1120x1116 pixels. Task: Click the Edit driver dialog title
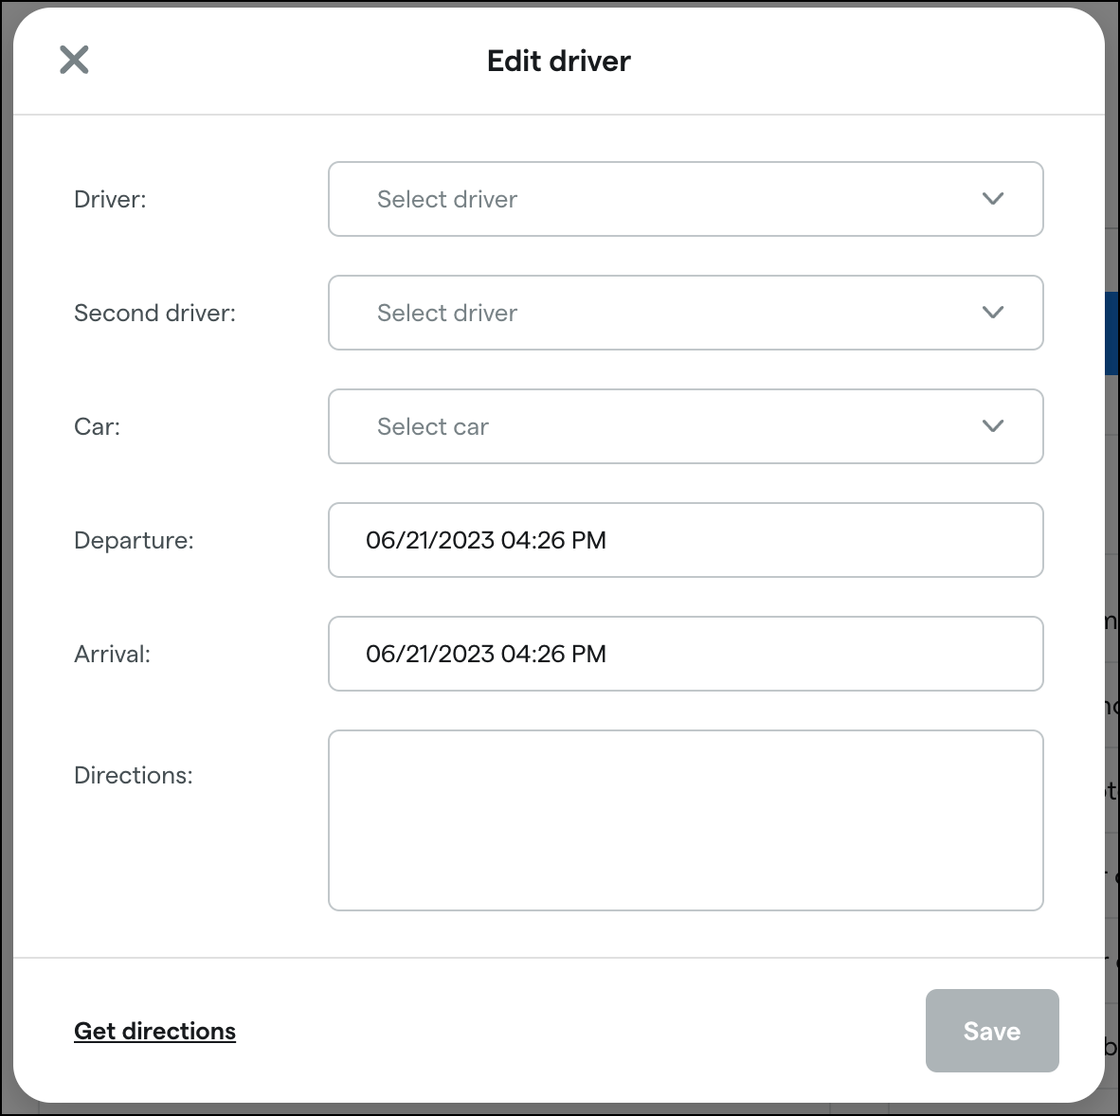(x=558, y=60)
